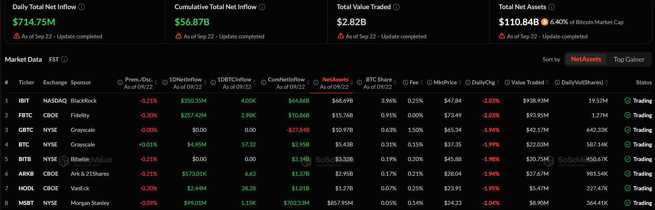655x210 pixels.
Task: Click info icon before 1DNetInflow column header
Action: click(x=165, y=83)
